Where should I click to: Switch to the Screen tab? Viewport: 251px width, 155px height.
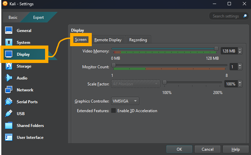(81, 40)
